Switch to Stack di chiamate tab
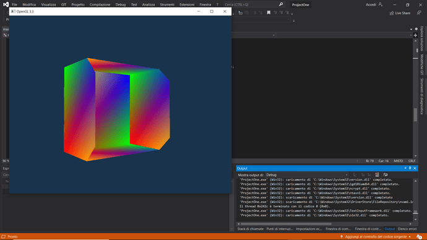 click(x=250, y=229)
